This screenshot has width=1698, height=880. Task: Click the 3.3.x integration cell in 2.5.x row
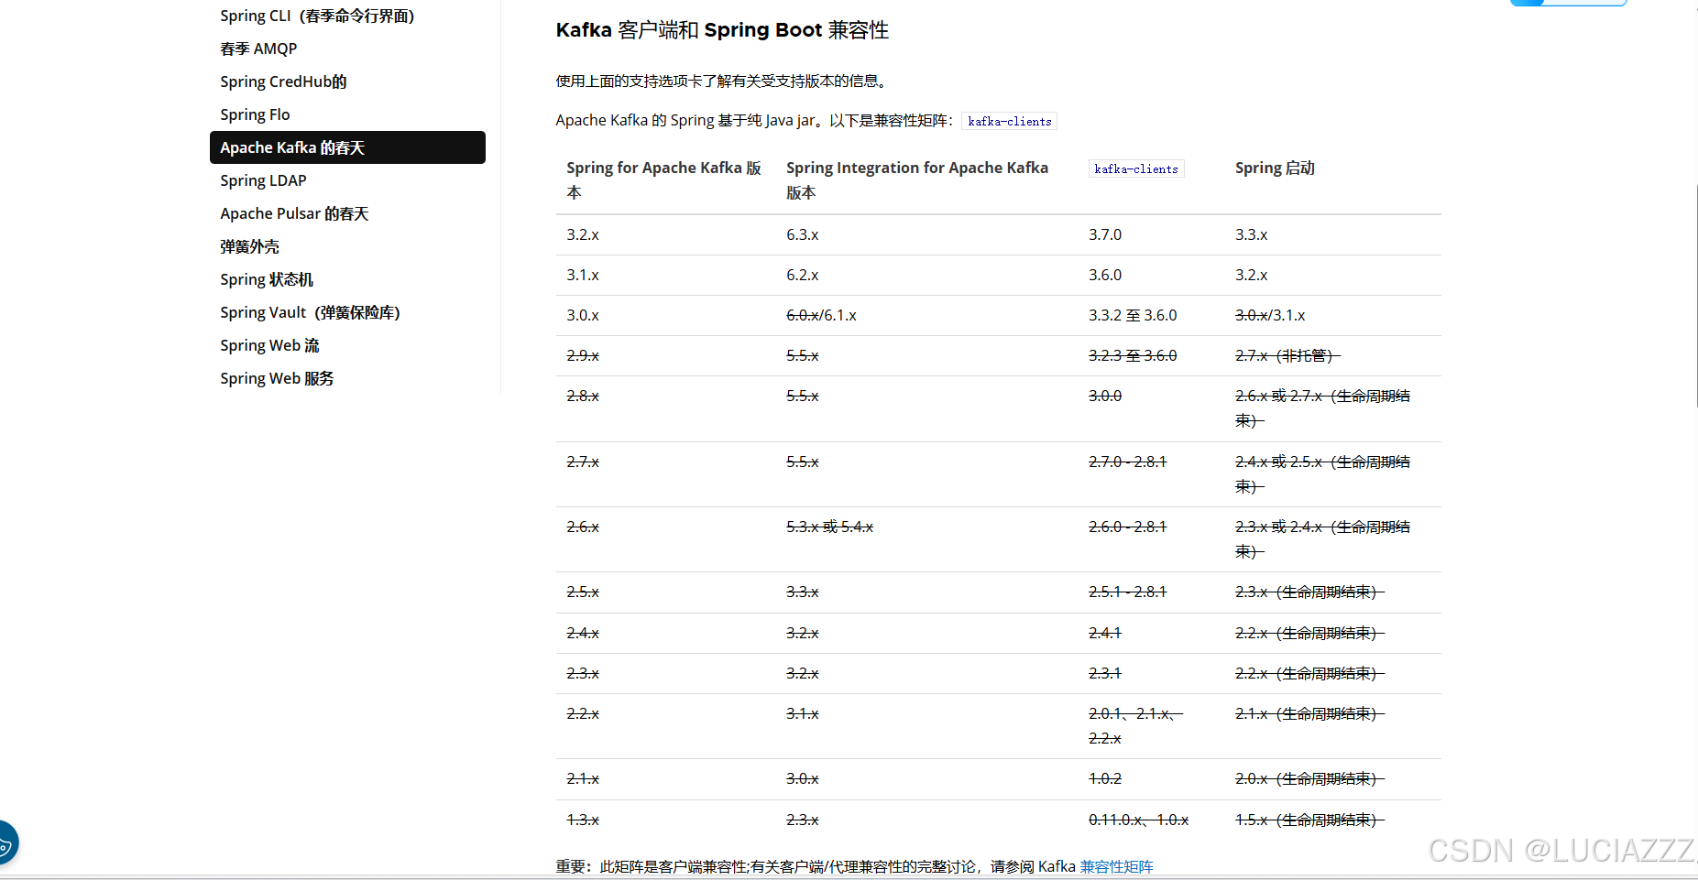click(x=803, y=592)
